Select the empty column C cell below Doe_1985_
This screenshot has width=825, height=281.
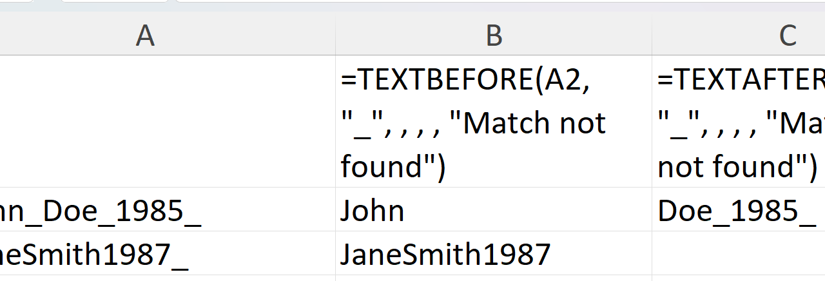pos(738,253)
